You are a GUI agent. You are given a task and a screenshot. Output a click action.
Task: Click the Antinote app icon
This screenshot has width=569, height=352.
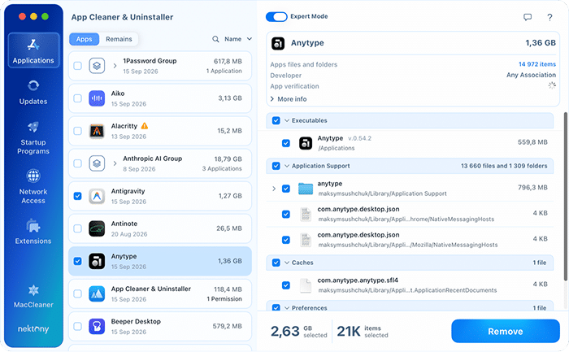tap(97, 228)
